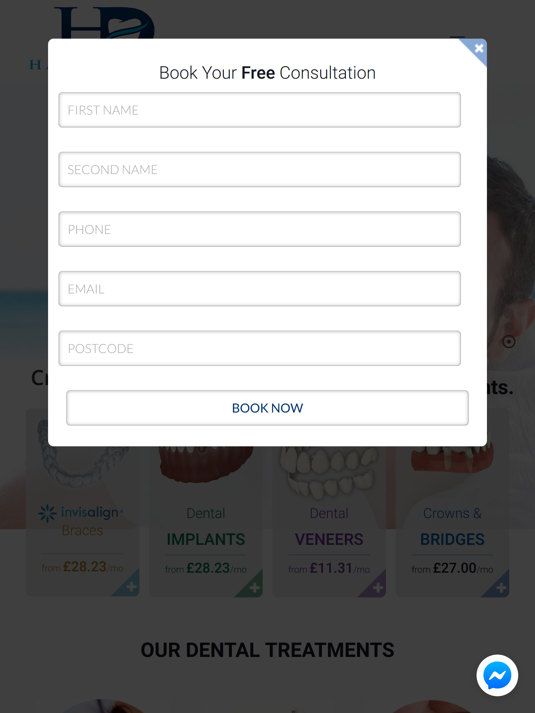The image size is (535, 713).
Task: Select the Phone input field
Action: 259,229
